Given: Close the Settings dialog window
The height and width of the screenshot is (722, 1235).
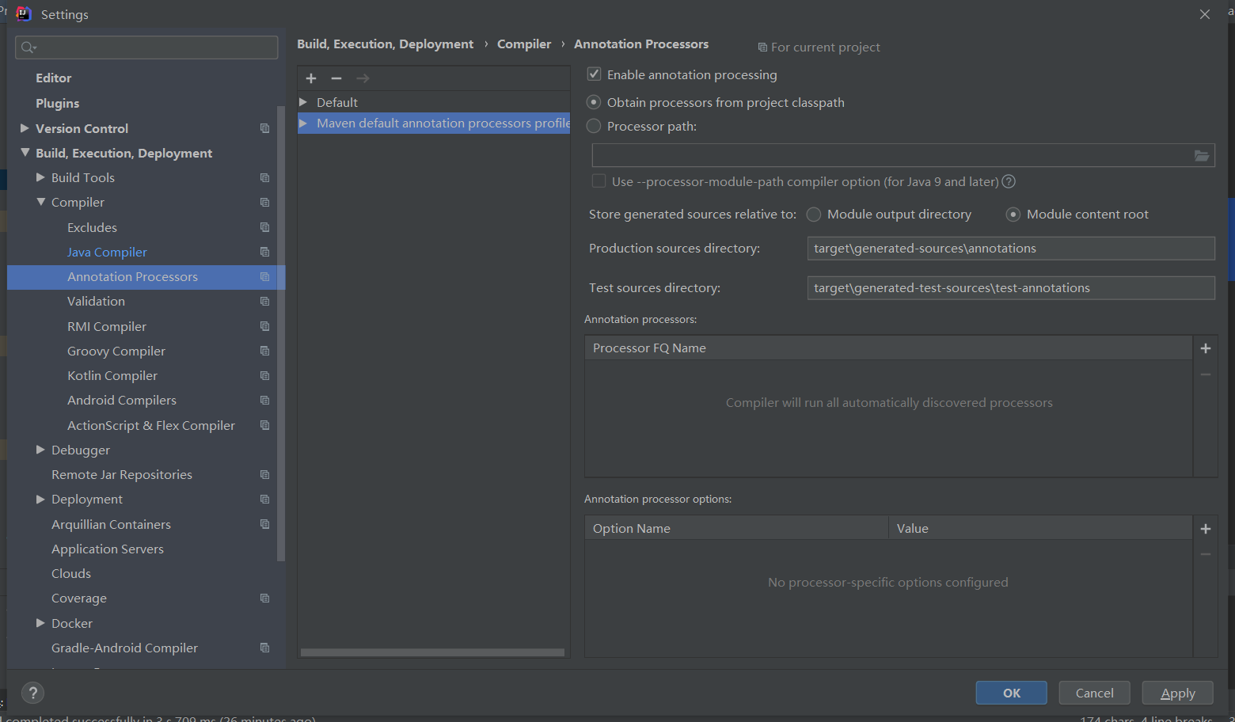Looking at the screenshot, I should pyautogui.click(x=1205, y=14).
